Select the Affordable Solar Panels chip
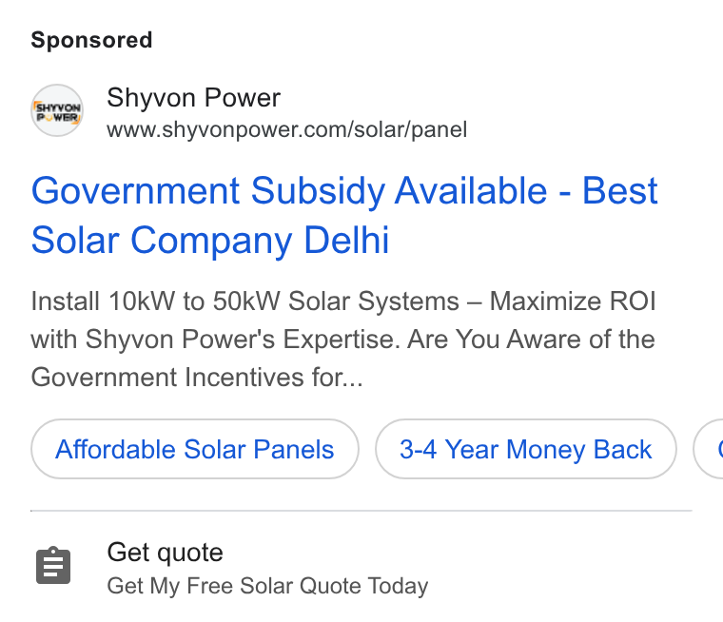Viewport: 723px width, 622px height. tap(195, 449)
